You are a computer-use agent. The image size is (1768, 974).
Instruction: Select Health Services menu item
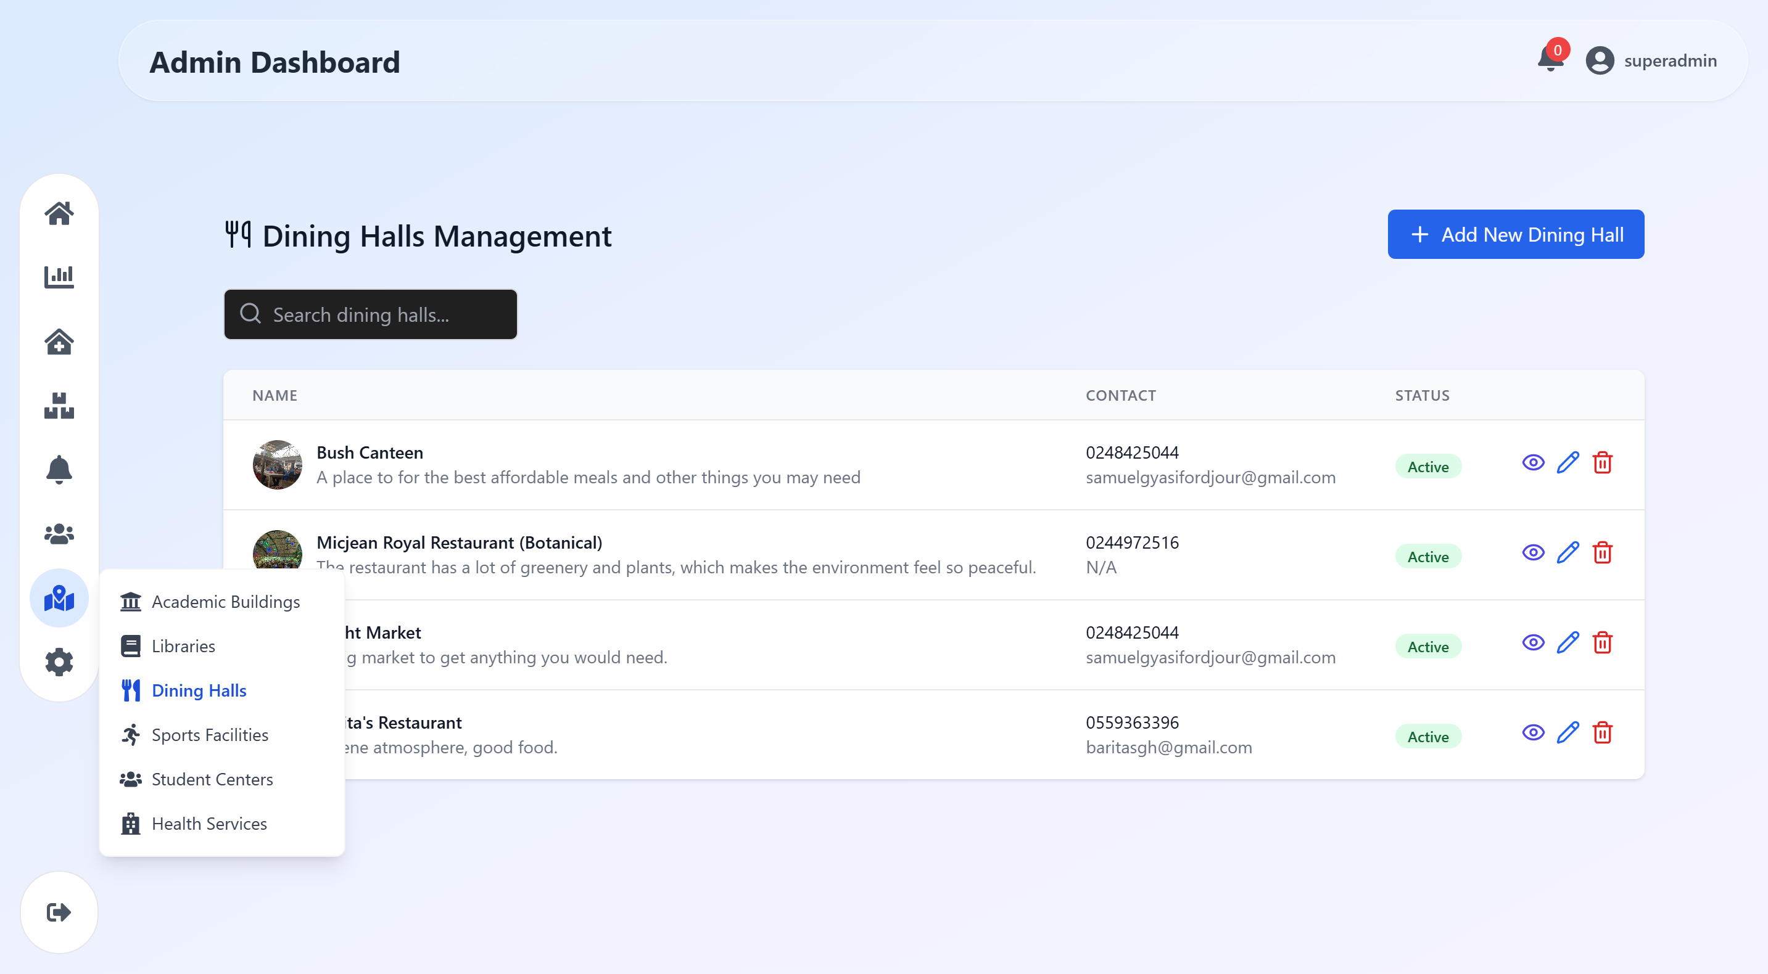point(209,824)
